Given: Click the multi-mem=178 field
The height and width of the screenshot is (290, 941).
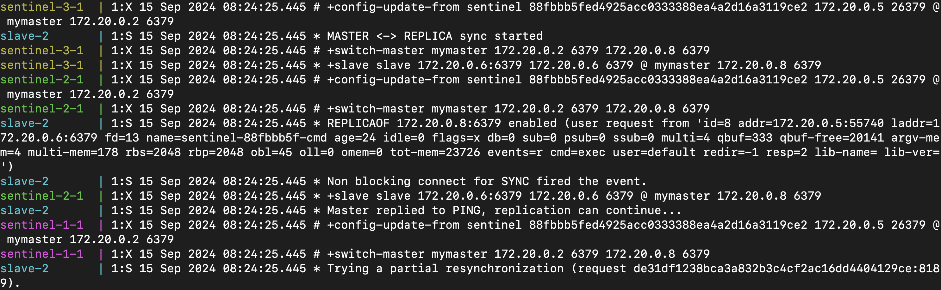Looking at the screenshot, I should point(73,153).
